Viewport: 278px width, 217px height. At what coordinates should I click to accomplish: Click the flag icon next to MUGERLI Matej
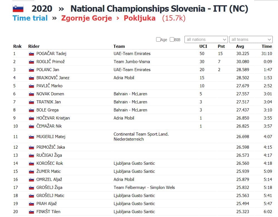(x=31, y=137)
